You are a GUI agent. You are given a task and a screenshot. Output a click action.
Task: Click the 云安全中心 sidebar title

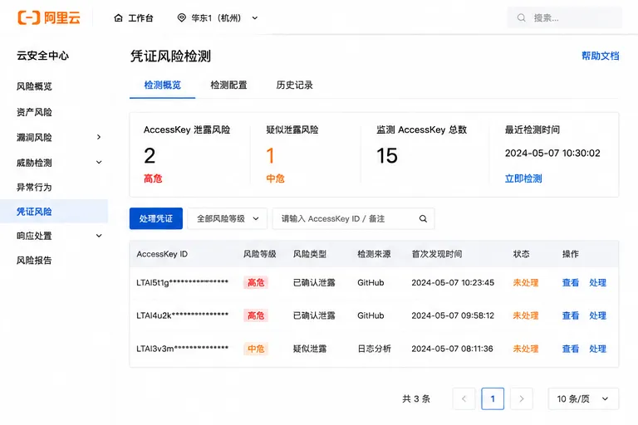pos(42,56)
